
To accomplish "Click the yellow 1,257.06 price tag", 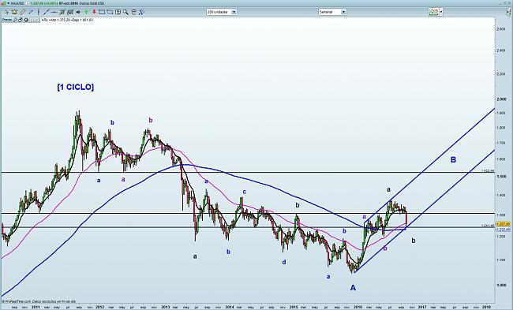I will (x=503, y=224).
